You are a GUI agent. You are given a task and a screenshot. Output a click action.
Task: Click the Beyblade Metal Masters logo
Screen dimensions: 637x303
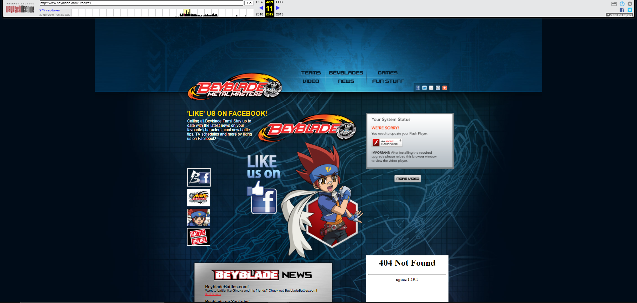tap(235, 87)
